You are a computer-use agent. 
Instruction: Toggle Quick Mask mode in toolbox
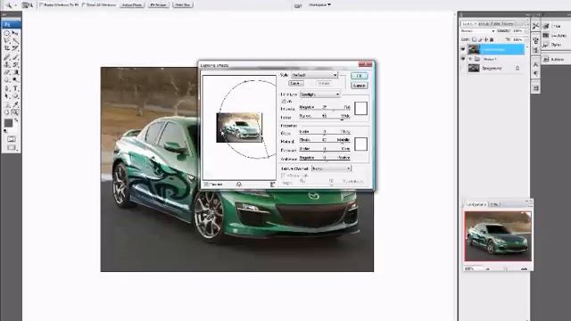(x=11, y=139)
